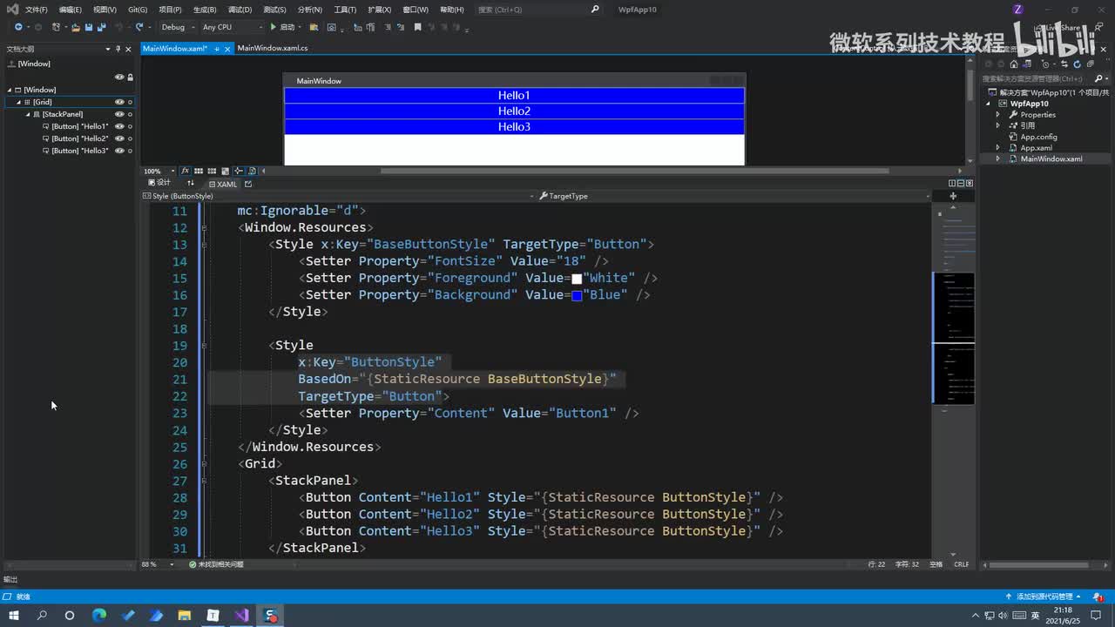Viewport: 1115px width, 627px height.
Task: Click the split editor plus icon
Action: pos(953,196)
